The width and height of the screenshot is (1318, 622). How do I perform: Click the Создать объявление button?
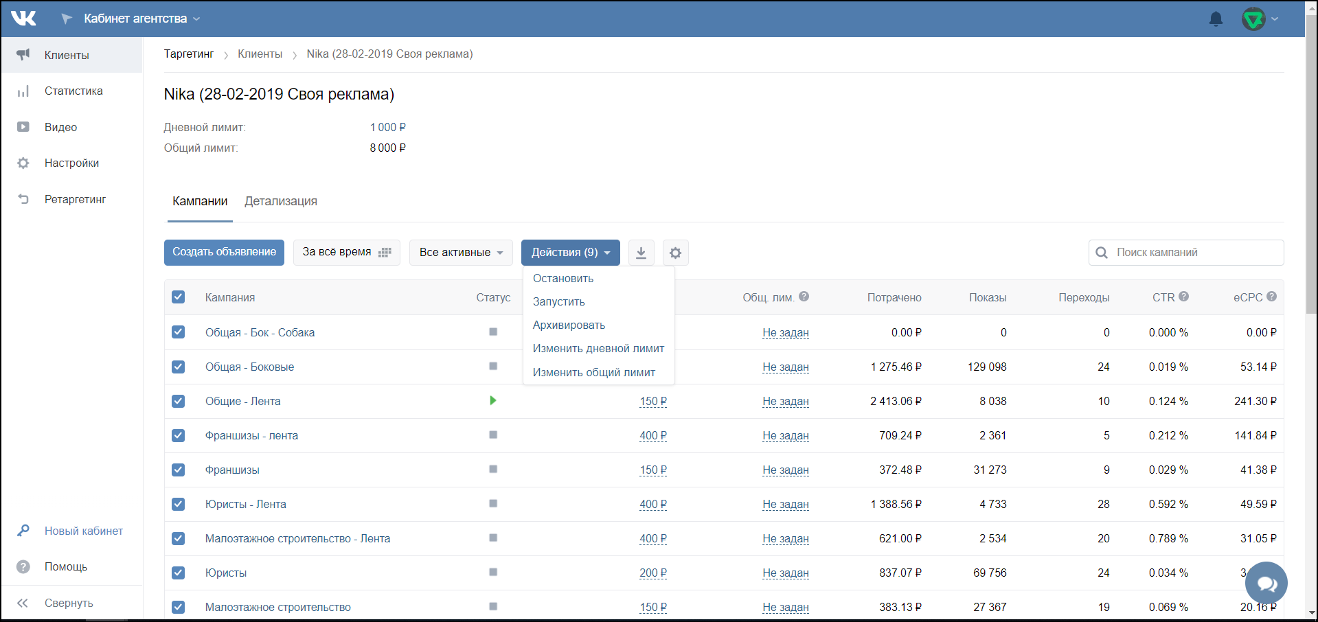coord(224,253)
